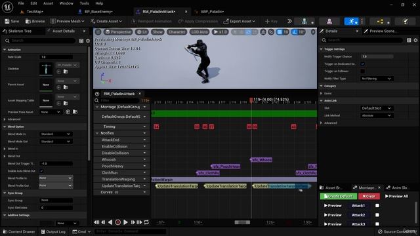Image resolution: width=420 pixels, height=236 pixels.
Task: Open the Preview Mesh dropdown
Action: coord(68,21)
